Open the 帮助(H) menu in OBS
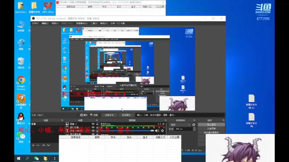 [x=104, y=23]
